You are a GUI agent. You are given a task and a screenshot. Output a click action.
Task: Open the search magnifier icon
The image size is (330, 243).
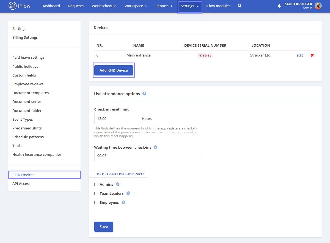[x=240, y=6]
